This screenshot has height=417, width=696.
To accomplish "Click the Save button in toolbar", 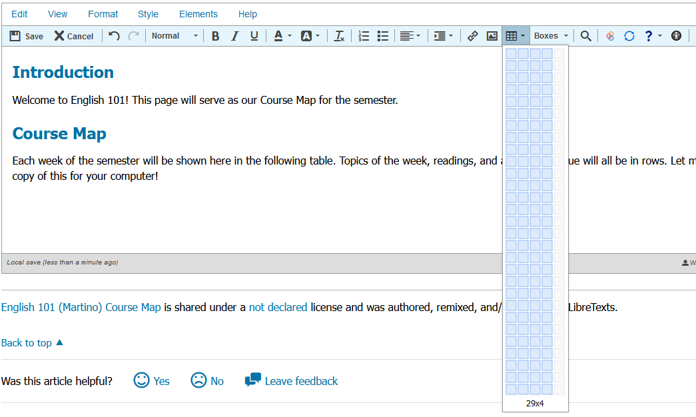I will [27, 36].
